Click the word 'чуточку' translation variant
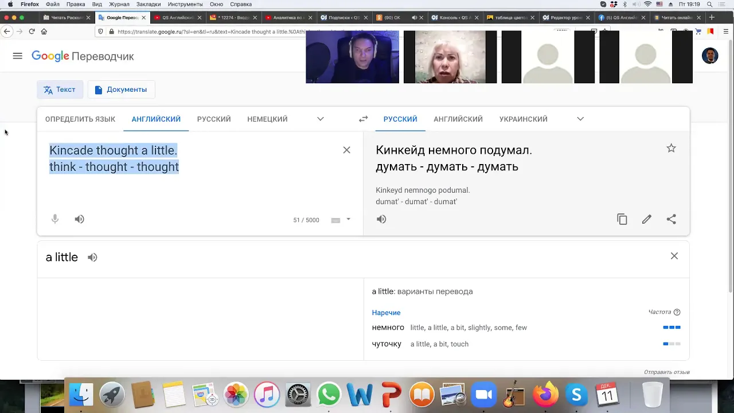This screenshot has width=734, height=413. tap(386, 344)
